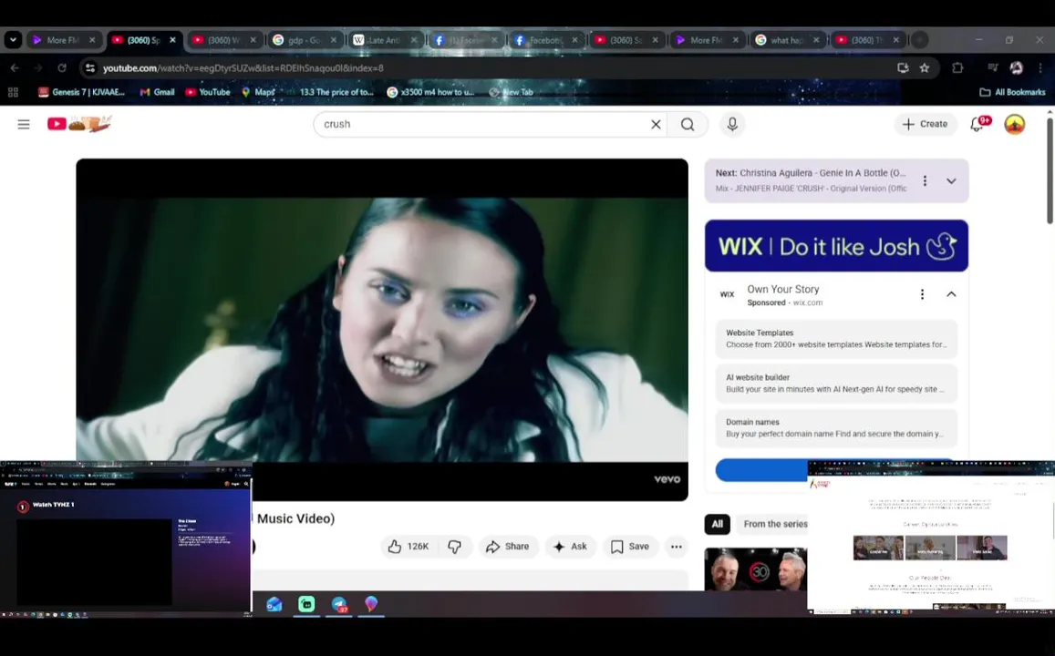Click the Ask button
Viewport: 1055px width, 656px height.
tap(571, 547)
